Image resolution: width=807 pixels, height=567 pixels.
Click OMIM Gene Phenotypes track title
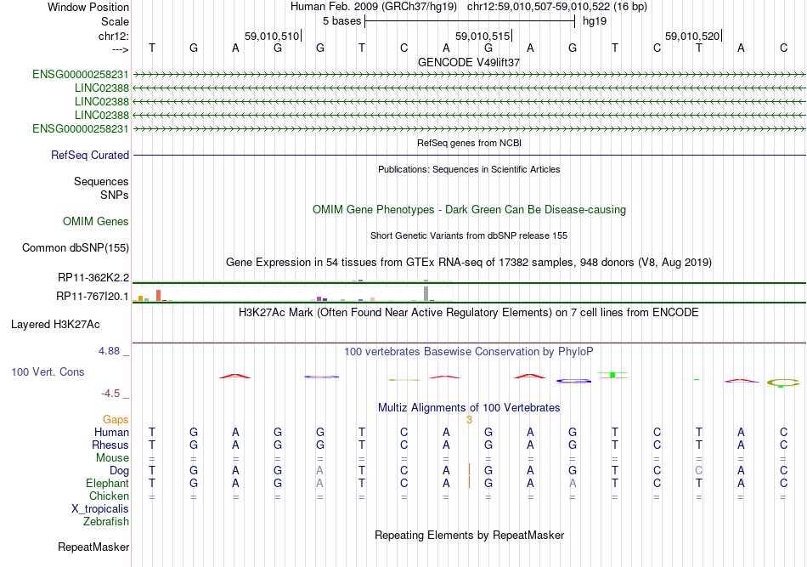click(x=469, y=210)
